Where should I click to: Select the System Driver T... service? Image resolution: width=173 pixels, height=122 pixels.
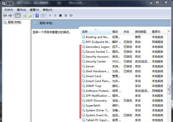123,110
